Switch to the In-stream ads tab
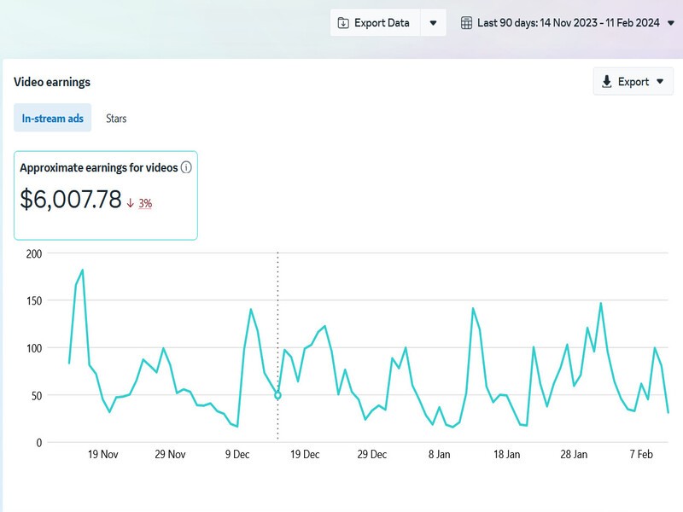 click(x=53, y=119)
